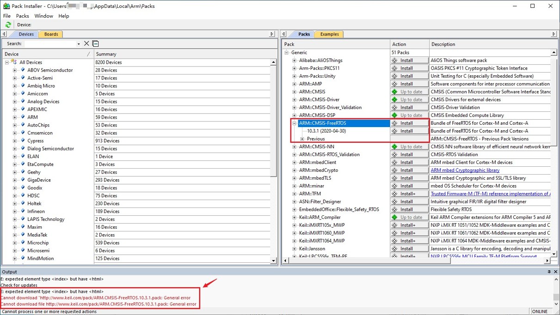The image size is (560, 315).
Task: Install version 10.3.1 of CMSIS-FreeRTOS
Action: 409,131
